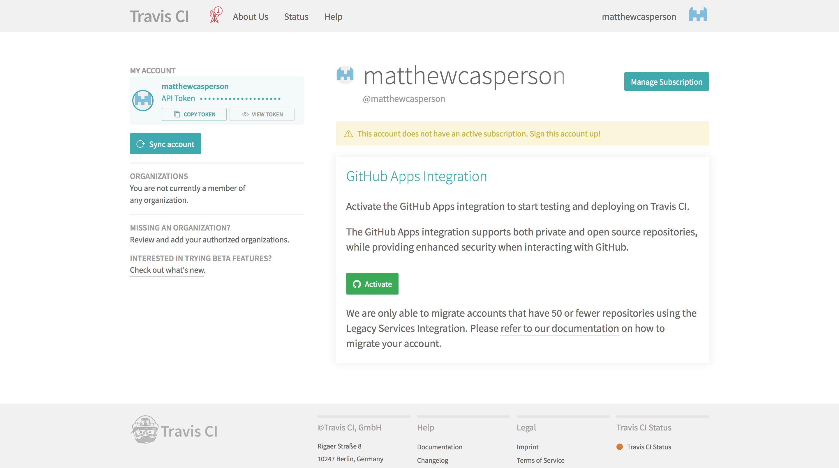Viewport: 839px width, 468px height.
Task: Click the 'ORGANIZATIONS' section label
Action: click(158, 176)
